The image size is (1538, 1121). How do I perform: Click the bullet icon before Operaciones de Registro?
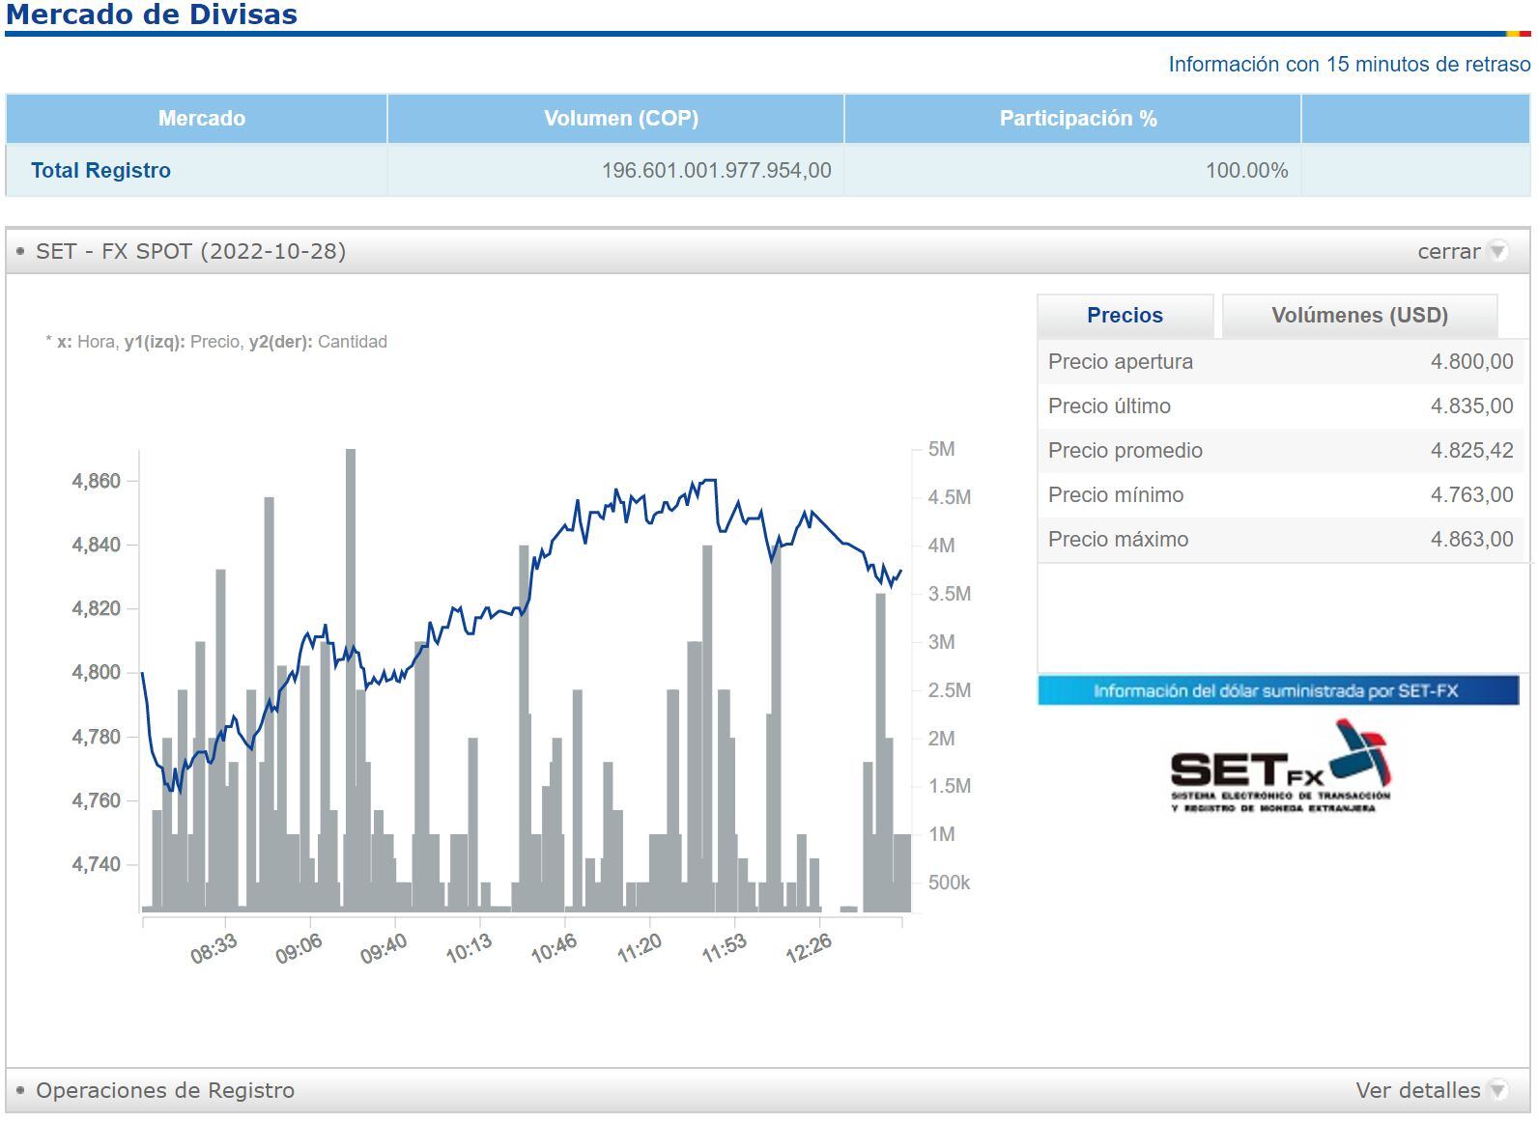(21, 1090)
